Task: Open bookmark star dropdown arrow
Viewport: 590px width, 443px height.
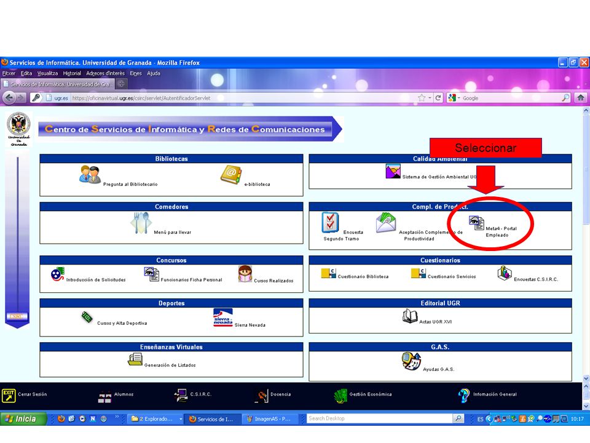Action: 430,98
